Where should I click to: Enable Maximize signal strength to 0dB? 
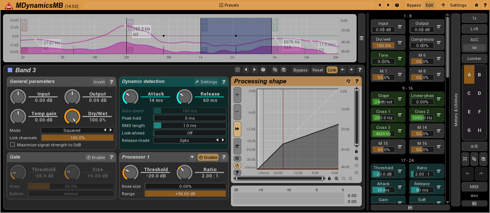[x=13, y=145]
